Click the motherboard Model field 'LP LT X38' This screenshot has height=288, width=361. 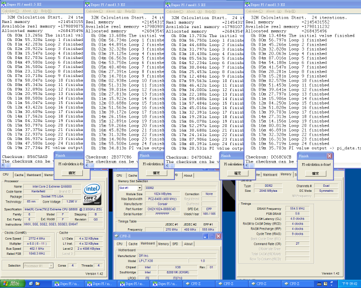click(163, 261)
